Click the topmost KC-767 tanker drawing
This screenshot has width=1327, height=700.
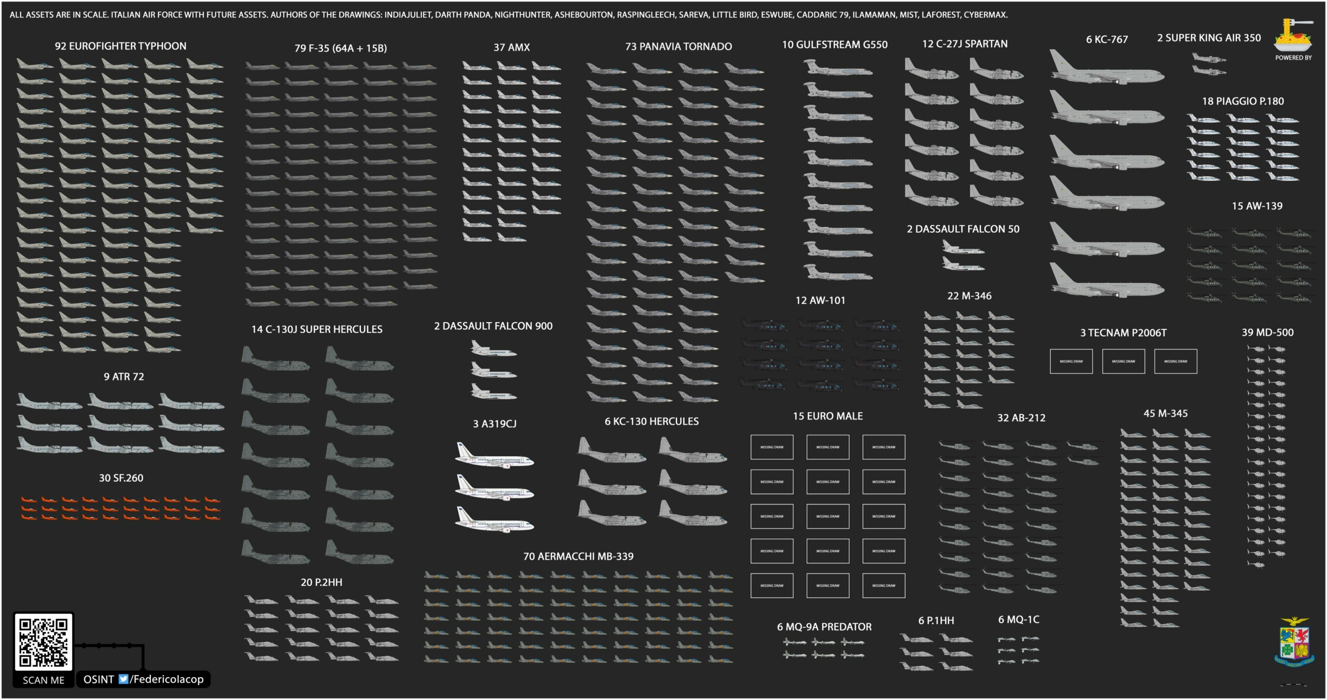[1107, 67]
